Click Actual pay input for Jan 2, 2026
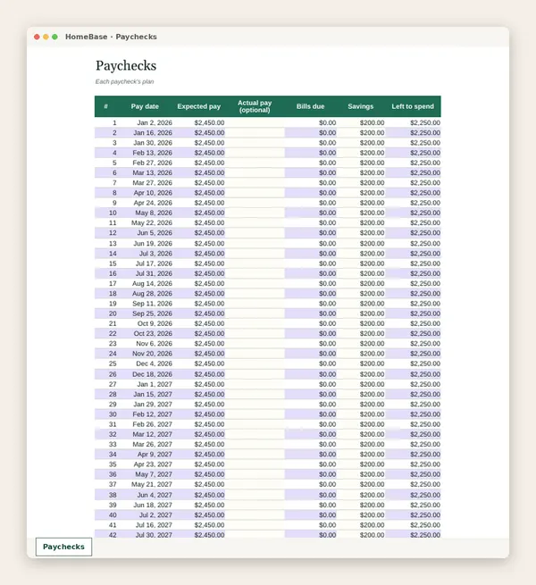The height and width of the screenshot is (585, 536). click(x=255, y=122)
